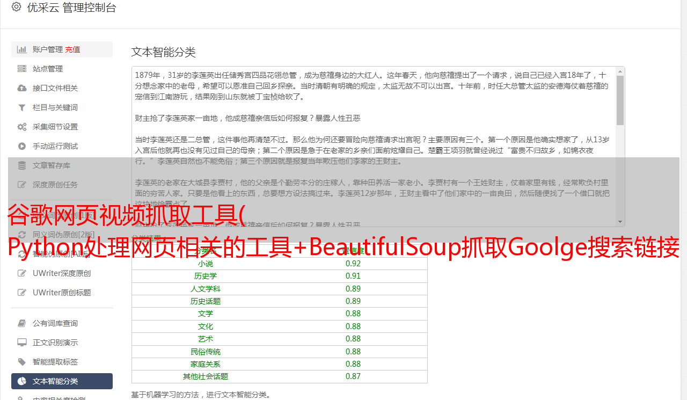Click the 0.91 score in the 历史学 row
687x400 pixels.
353,276
